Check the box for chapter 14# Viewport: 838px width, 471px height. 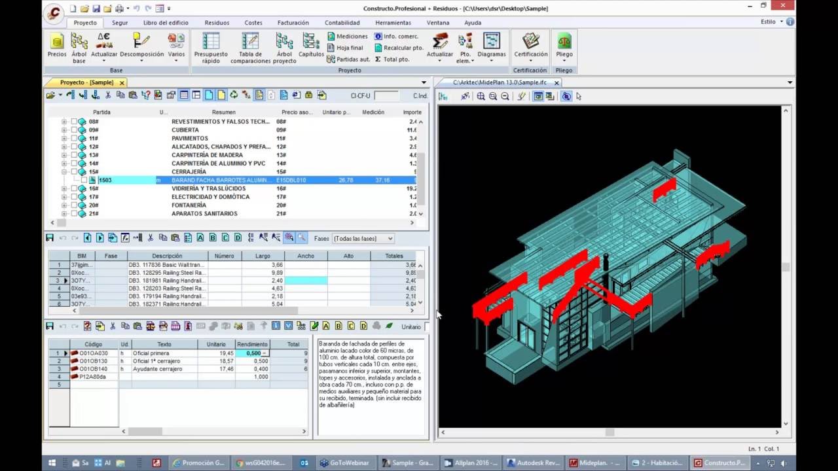(74, 164)
